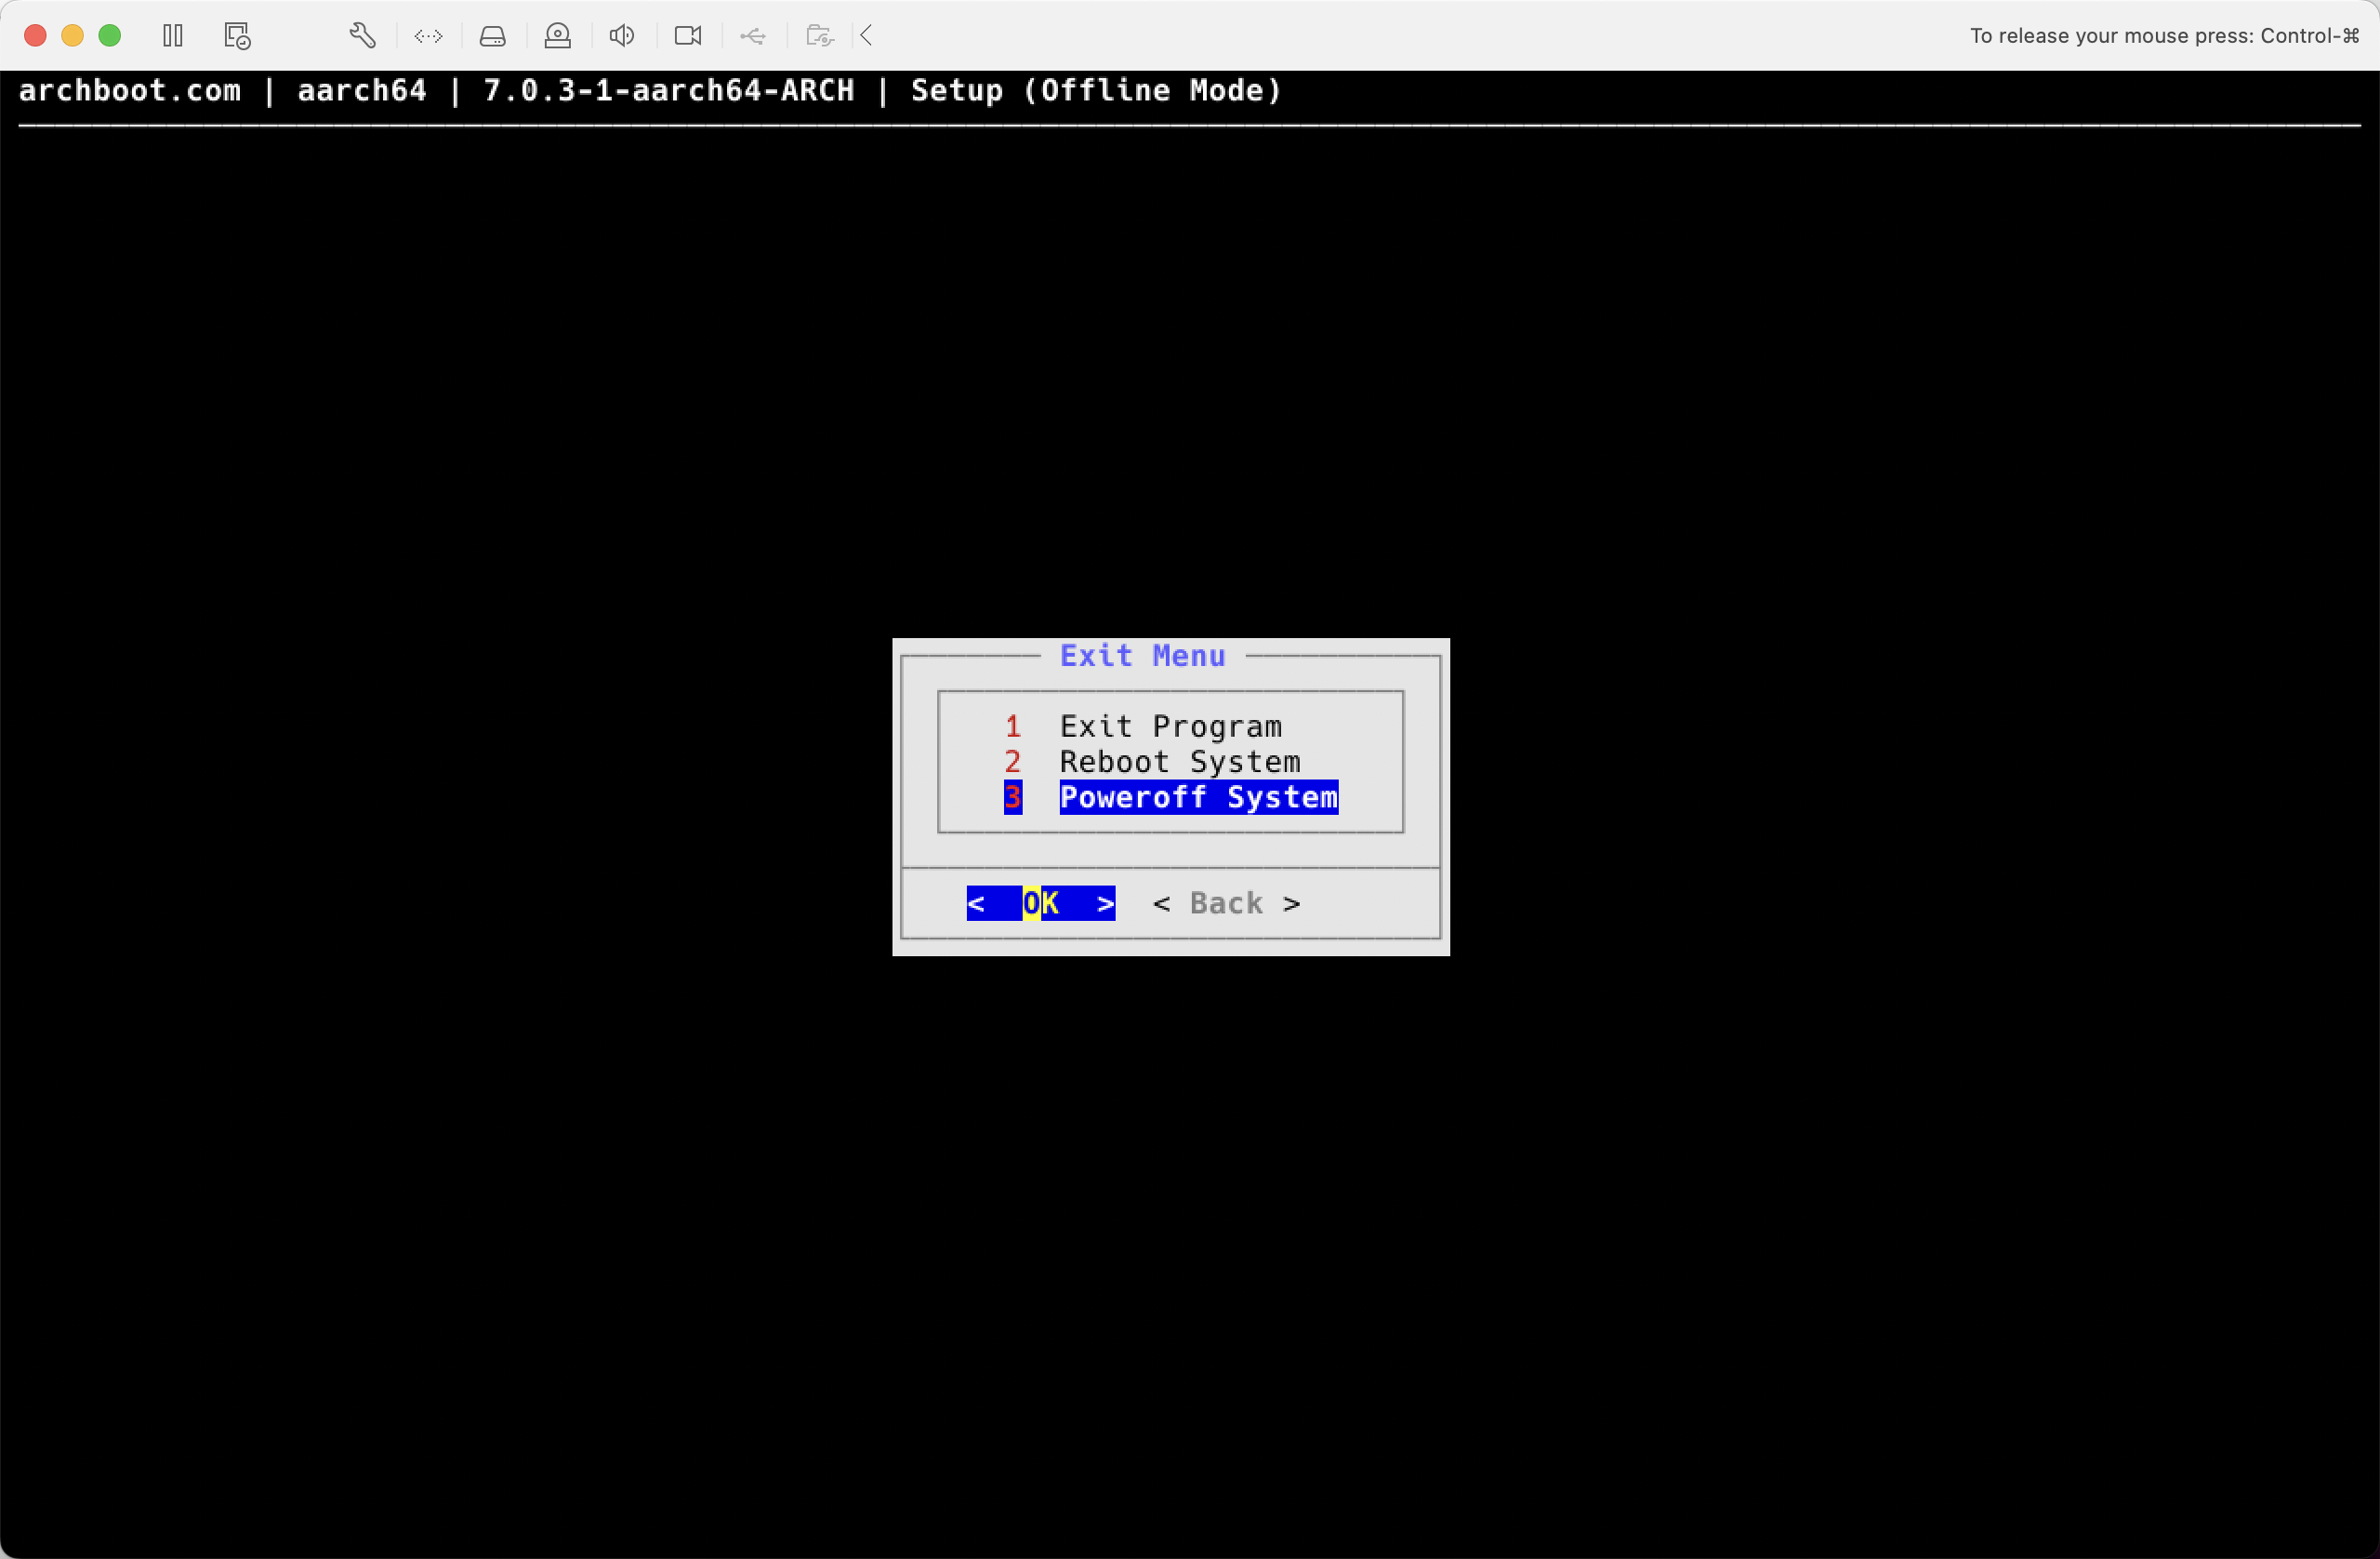Confirm with the OK button
The width and height of the screenshot is (2380, 1559).
pyautogui.click(x=1041, y=903)
